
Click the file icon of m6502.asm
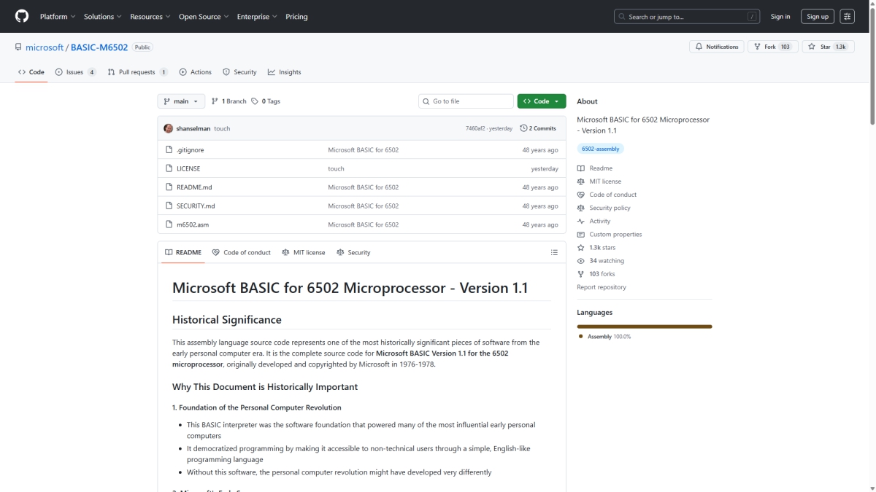point(169,224)
